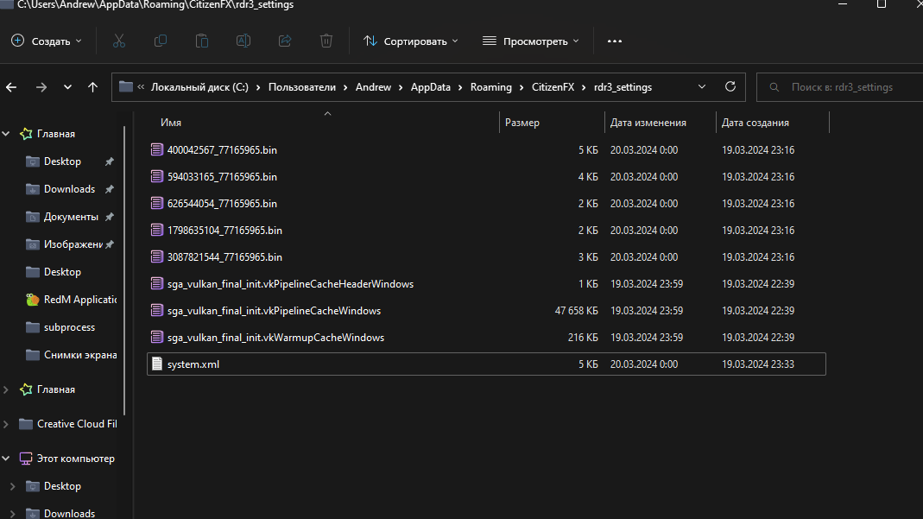The height and width of the screenshot is (519, 923).
Task: Navigate to Локальный диск (C:) breadcrumb
Action: [x=197, y=86]
